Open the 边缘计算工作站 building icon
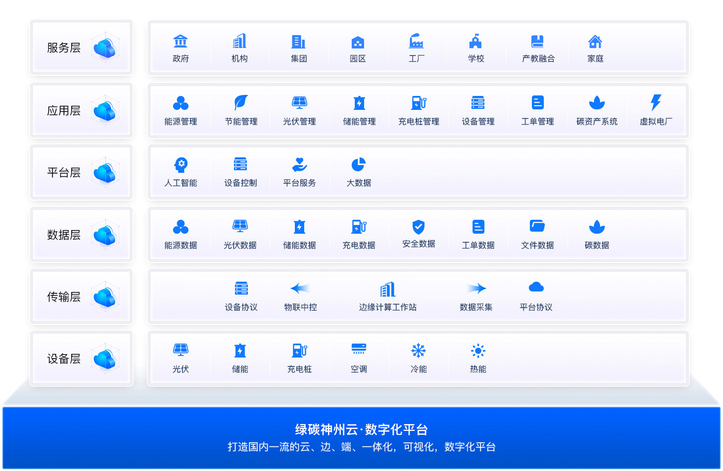Image resolution: width=723 pixels, height=471 pixels. click(x=388, y=289)
